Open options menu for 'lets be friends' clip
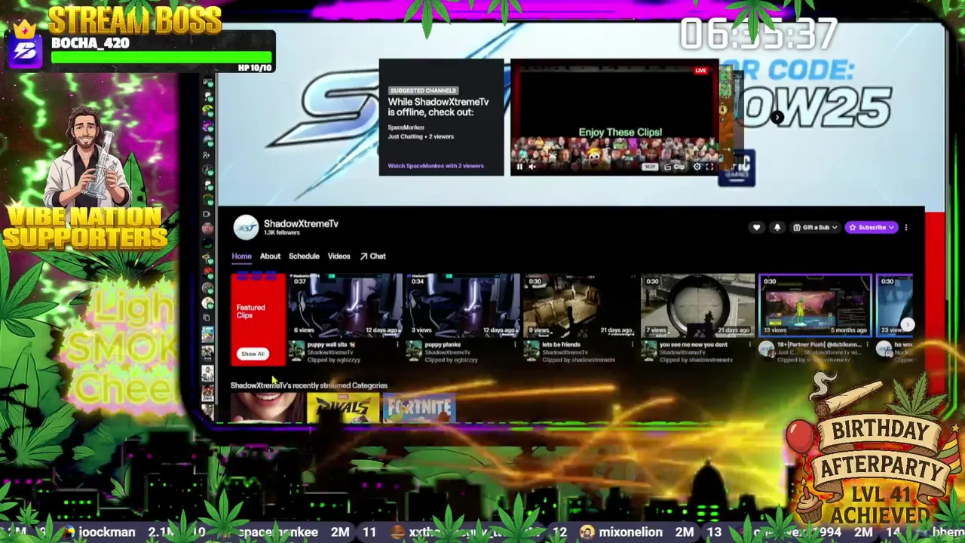Image resolution: width=965 pixels, height=543 pixels. [x=633, y=345]
